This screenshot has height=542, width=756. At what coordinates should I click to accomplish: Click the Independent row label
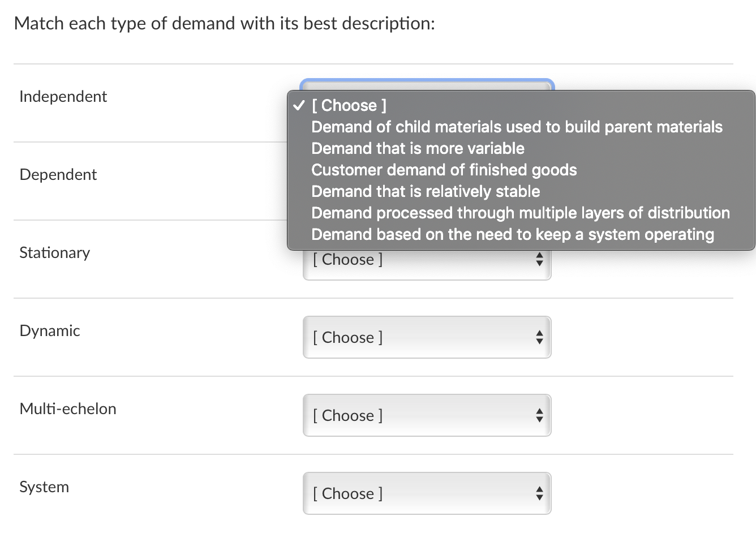pos(63,97)
